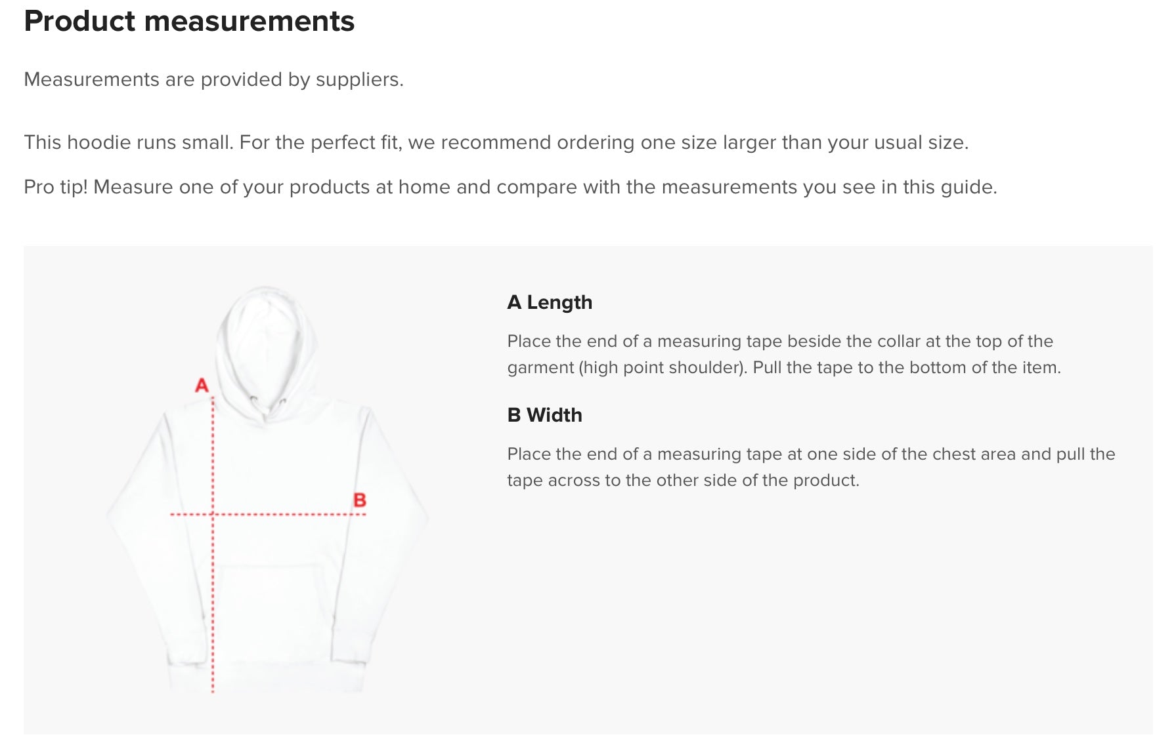Image resolution: width=1176 pixels, height=743 pixels.
Task: Click the horizontal red dotted width line
Action: pyautogui.click(x=289, y=515)
